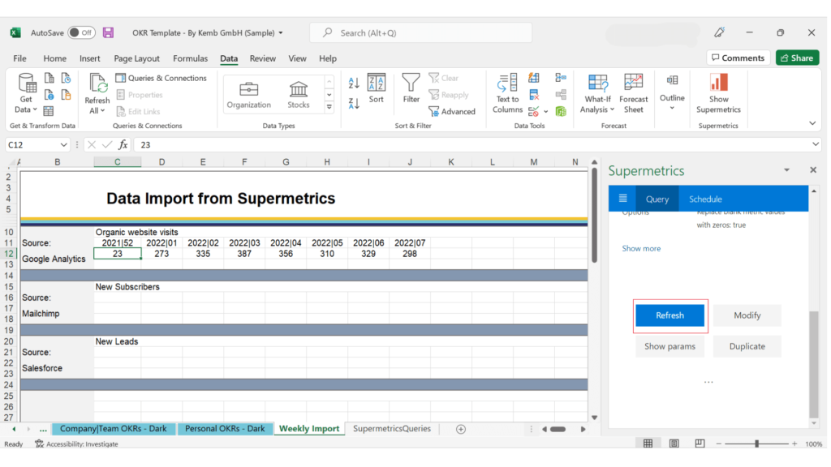This screenshot has width=831, height=467.
Task: Open the Sort dialog
Action: [377, 88]
